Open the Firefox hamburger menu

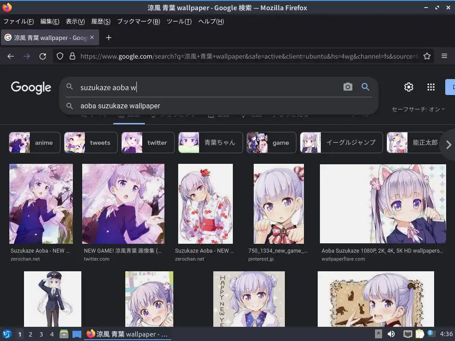[444, 56]
